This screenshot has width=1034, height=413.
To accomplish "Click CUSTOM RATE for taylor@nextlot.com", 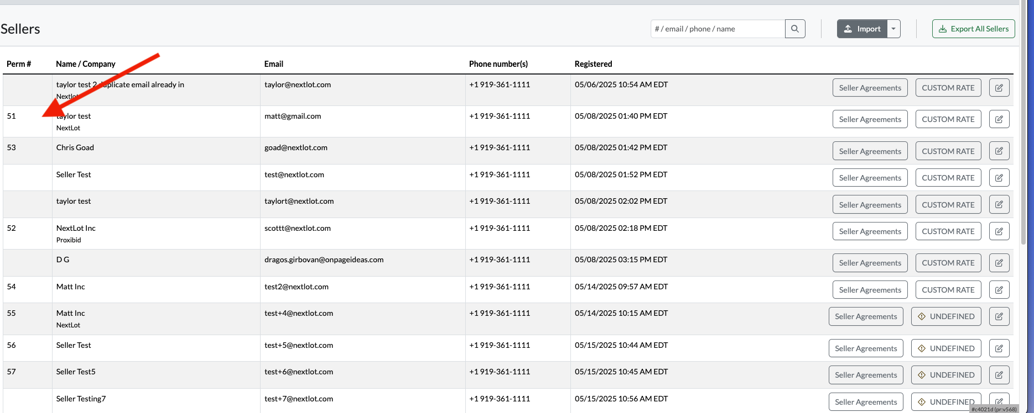I will click(948, 88).
